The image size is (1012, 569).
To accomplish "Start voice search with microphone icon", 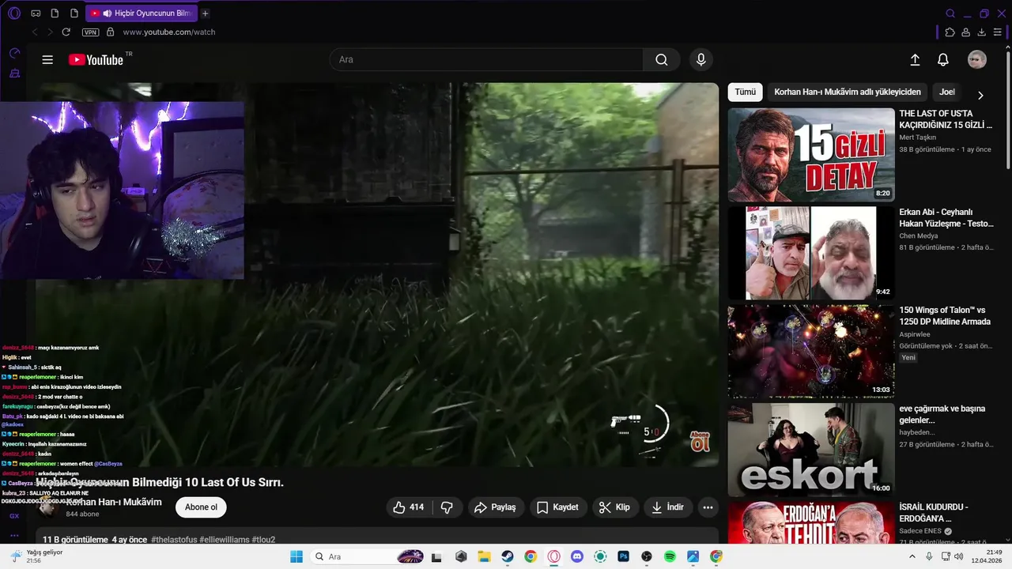I will (x=700, y=60).
